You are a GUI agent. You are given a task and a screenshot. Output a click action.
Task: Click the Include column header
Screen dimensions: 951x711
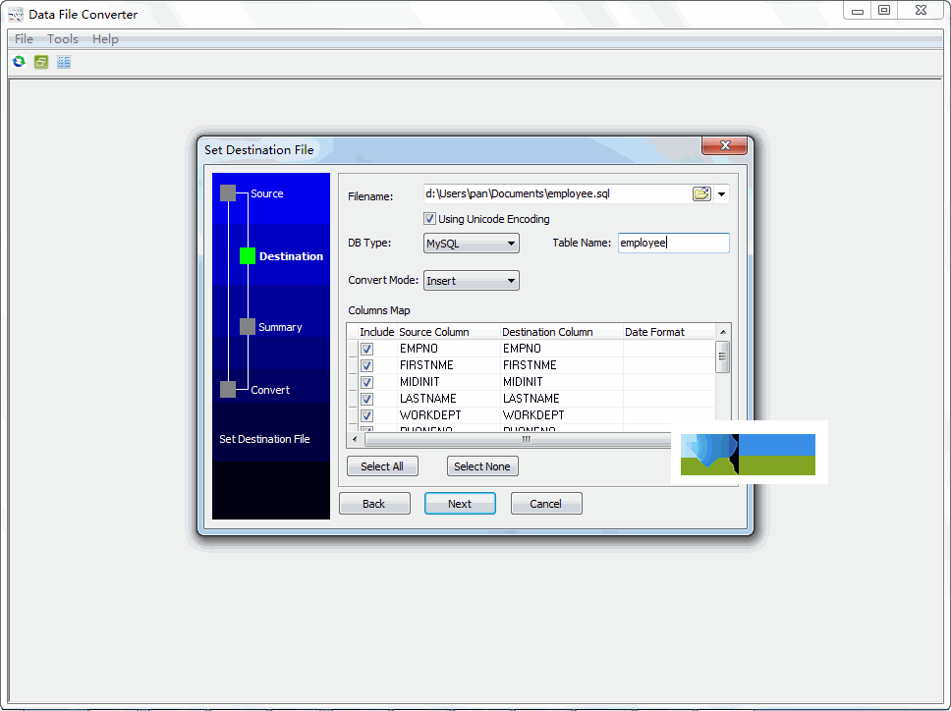coord(376,332)
